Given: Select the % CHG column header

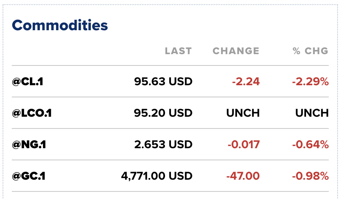Looking at the screenshot, I should click(x=311, y=51).
